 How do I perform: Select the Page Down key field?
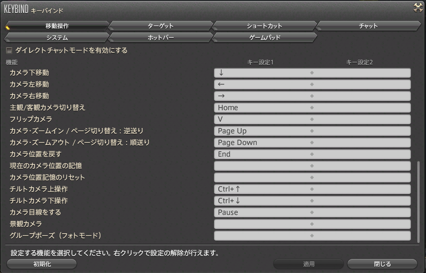263,143
